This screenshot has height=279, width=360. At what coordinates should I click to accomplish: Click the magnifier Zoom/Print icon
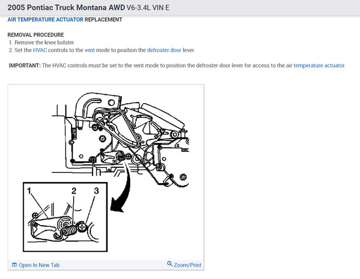pyautogui.click(x=169, y=264)
